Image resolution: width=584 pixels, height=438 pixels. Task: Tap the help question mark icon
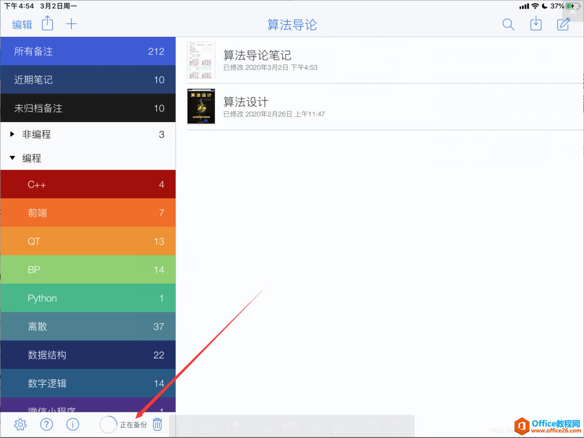[46, 424]
